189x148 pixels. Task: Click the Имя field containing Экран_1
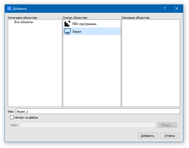[x=98, y=111]
